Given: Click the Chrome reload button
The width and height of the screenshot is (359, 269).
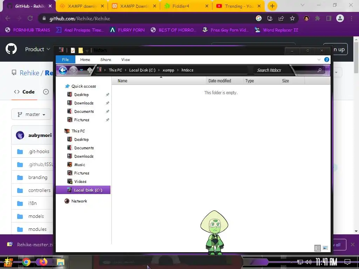Looking at the screenshot, I should (30, 18).
